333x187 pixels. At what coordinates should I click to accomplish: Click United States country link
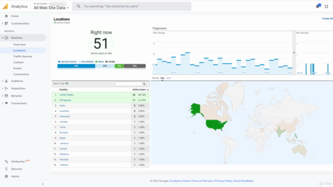point(67,95)
